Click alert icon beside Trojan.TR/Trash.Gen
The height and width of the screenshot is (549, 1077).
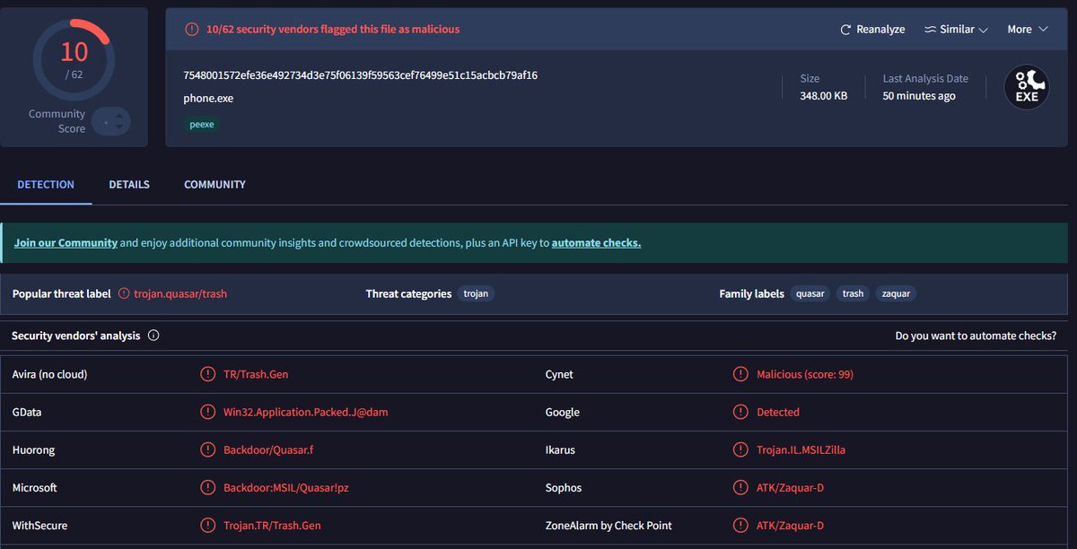click(x=207, y=525)
